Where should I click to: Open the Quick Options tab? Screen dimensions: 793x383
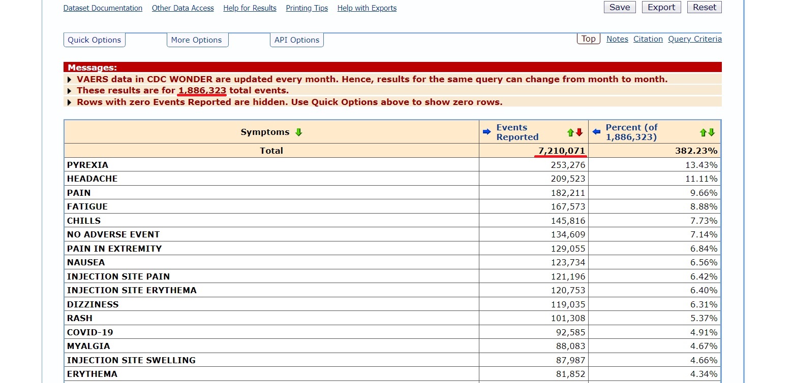tap(95, 40)
